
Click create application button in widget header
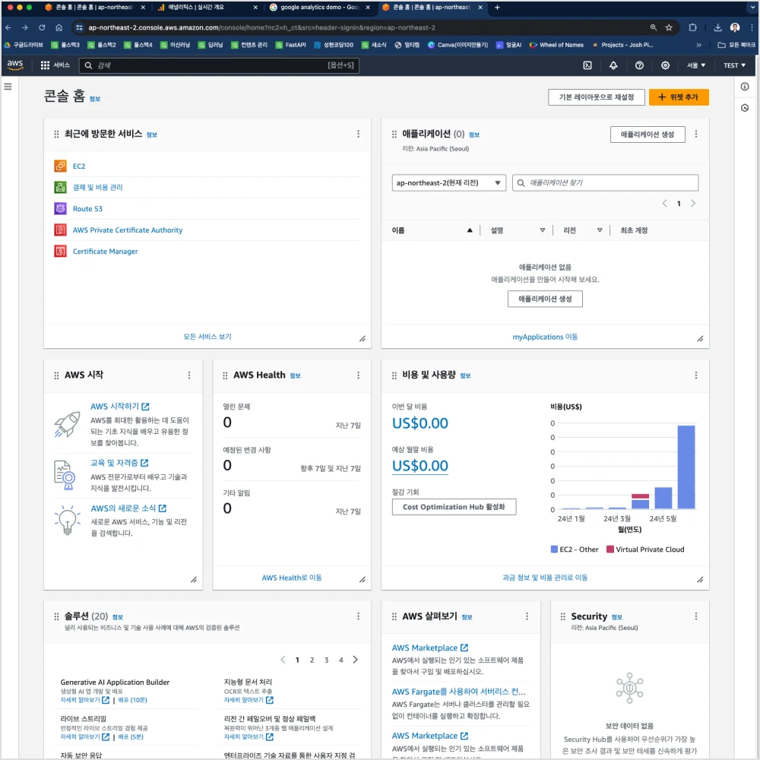click(647, 135)
